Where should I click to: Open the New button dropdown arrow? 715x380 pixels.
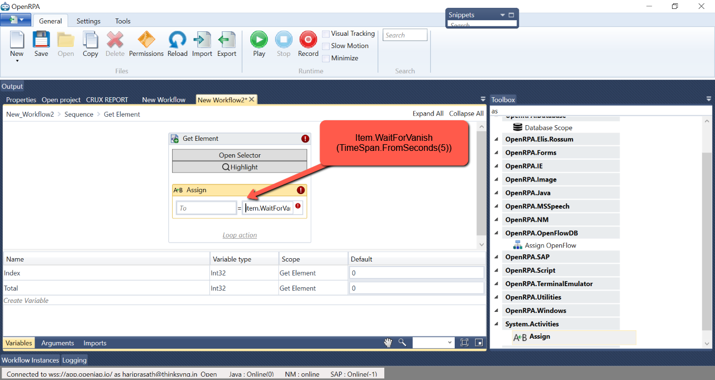click(17, 61)
